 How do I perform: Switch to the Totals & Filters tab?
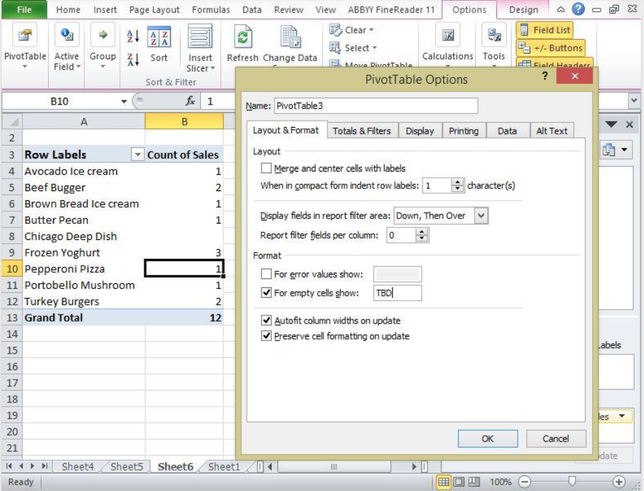362,130
